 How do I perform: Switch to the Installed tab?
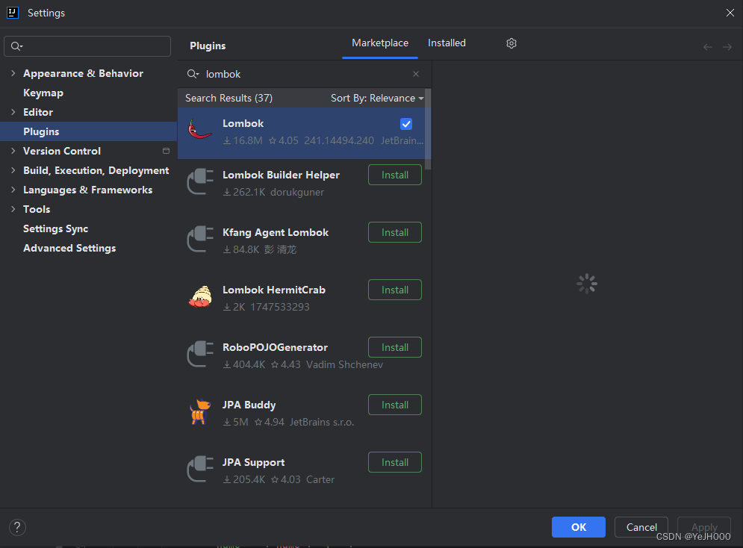tap(447, 43)
